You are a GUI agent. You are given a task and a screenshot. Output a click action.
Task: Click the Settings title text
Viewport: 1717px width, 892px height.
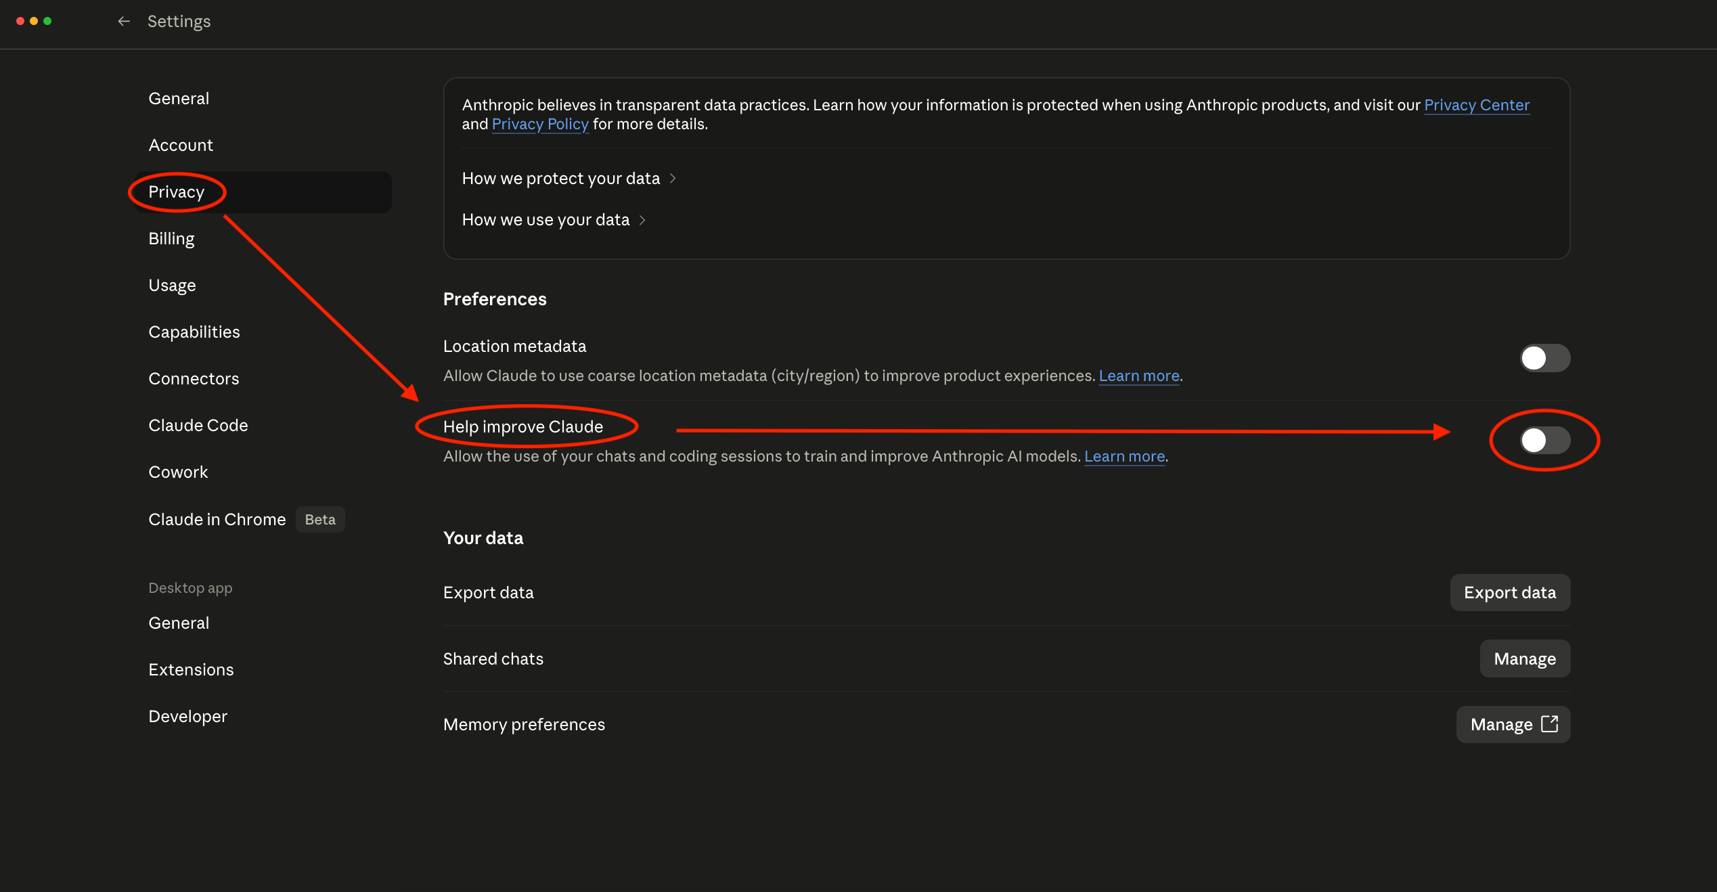(179, 22)
